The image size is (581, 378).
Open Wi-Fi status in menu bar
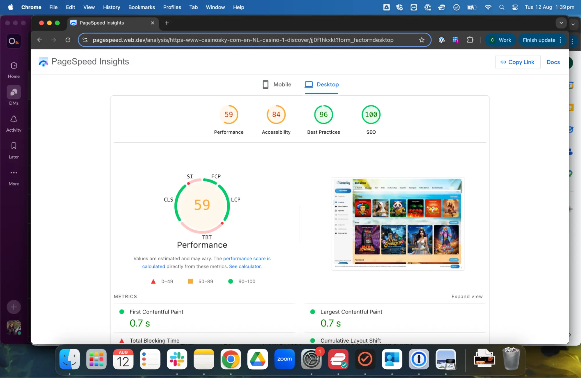(488, 7)
